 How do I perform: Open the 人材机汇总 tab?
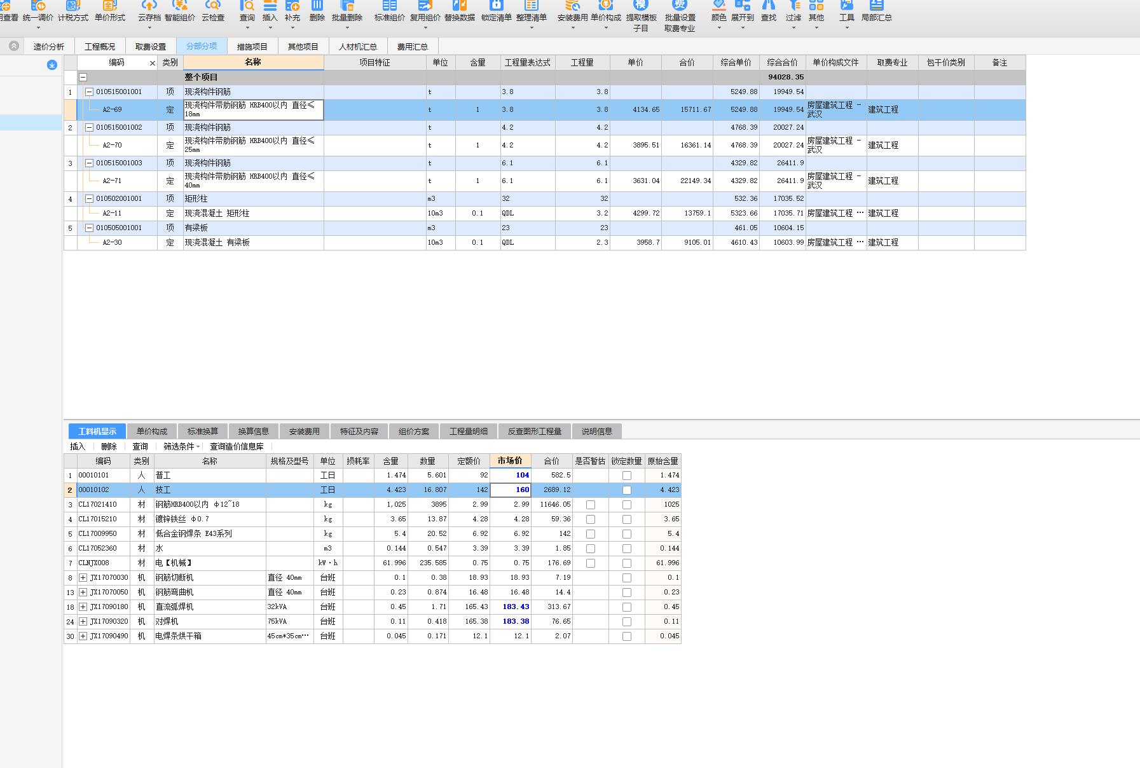pyautogui.click(x=358, y=46)
